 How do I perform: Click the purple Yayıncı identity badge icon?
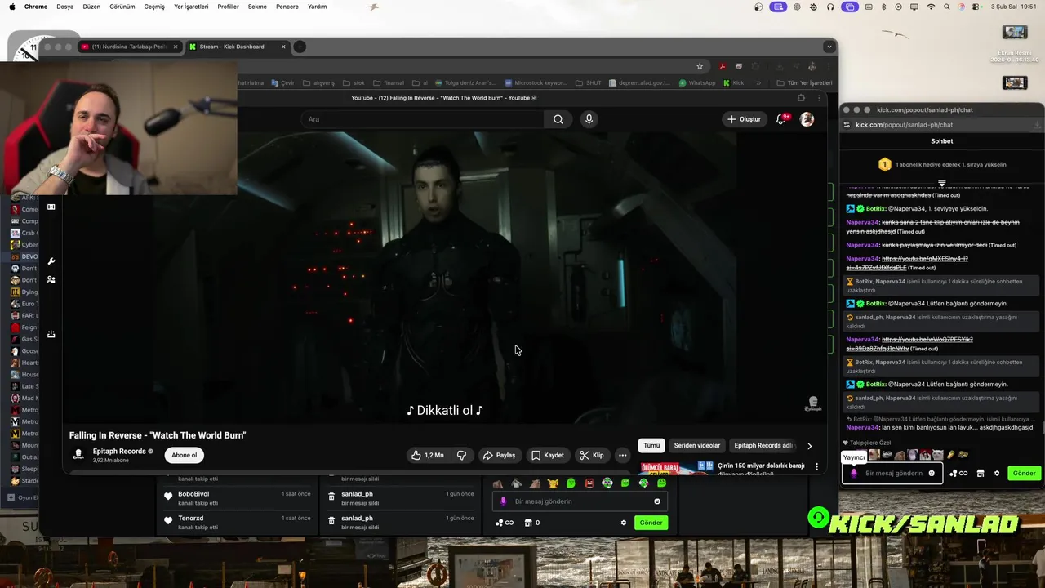coord(854,473)
